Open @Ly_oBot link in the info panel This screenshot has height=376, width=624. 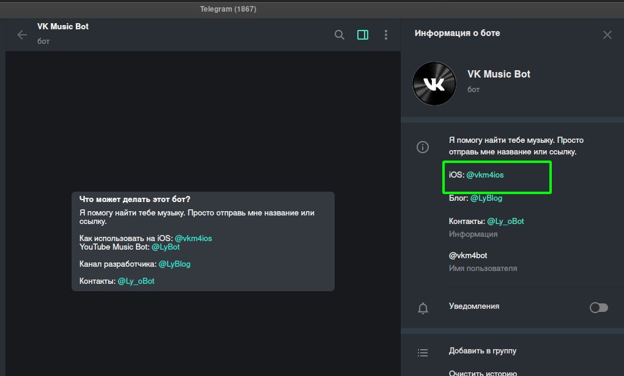point(505,222)
